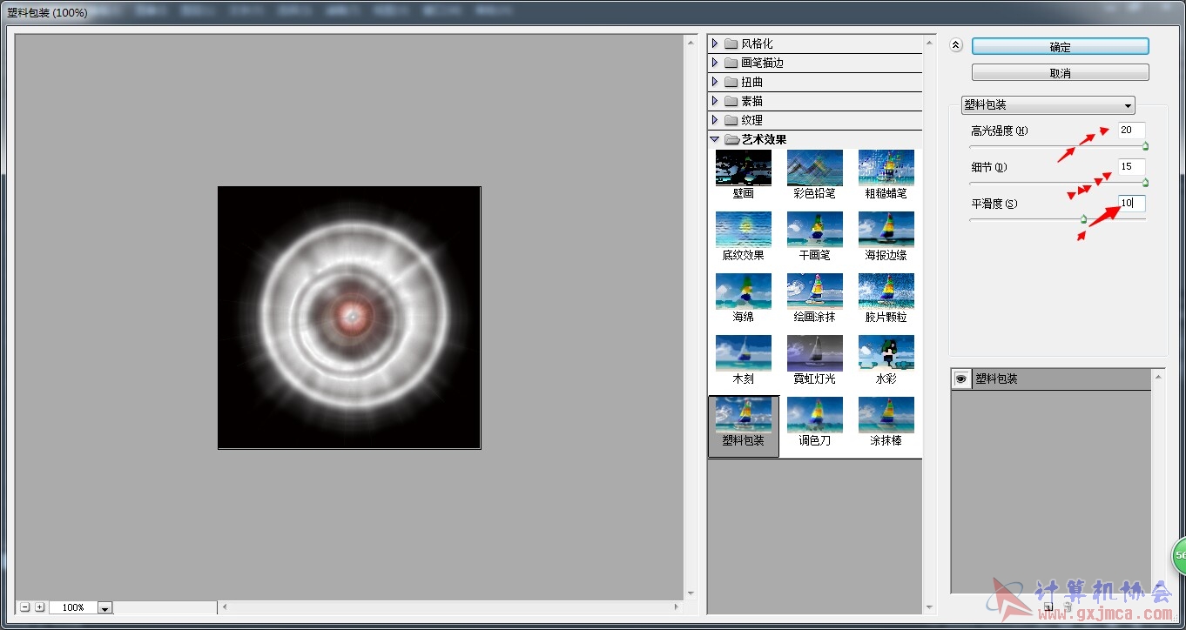The width and height of the screenshot is (1186, 630).
Task: Open the 塑料包装 filter dropdown
Action: 1048,104
